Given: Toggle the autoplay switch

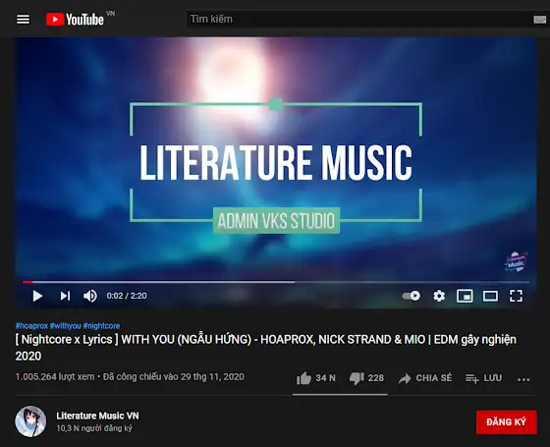Looking at the screenshot, I should [x=412, y=296].
